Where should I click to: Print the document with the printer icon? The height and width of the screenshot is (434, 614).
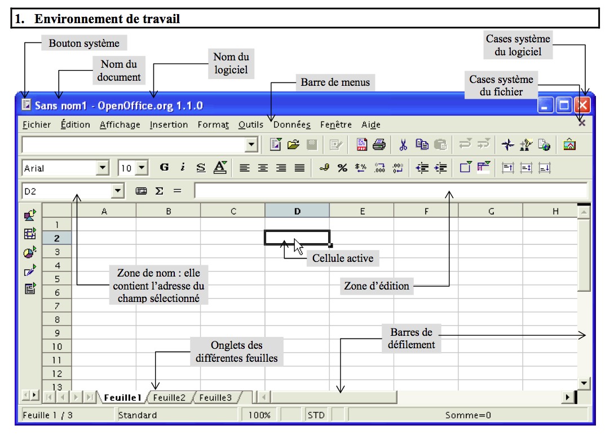pyautogui.click(x=379, y=144)
